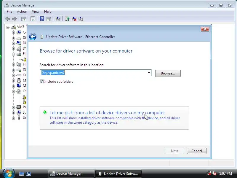Toggle the Show/Hide Action Pane toolbar icon
Screen dimensions: 237x178
coord(49,19)
